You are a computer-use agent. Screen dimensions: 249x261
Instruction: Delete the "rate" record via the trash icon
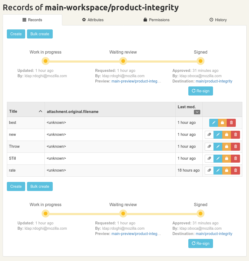[x=235, y=170]
